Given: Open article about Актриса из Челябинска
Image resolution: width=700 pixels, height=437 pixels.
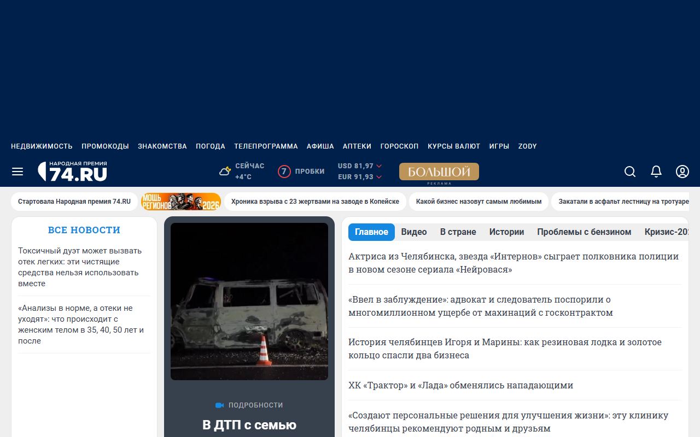Looking at the screenshot, I should pyautogui.click(x=514, y=263).
